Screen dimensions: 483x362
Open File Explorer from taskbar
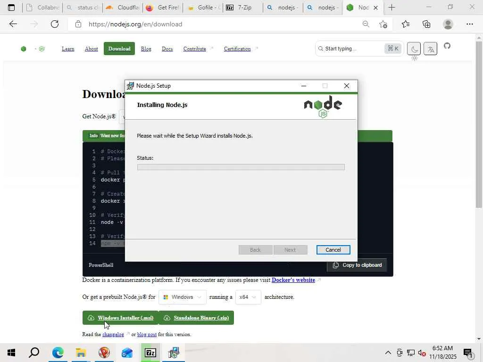(81, 353)
